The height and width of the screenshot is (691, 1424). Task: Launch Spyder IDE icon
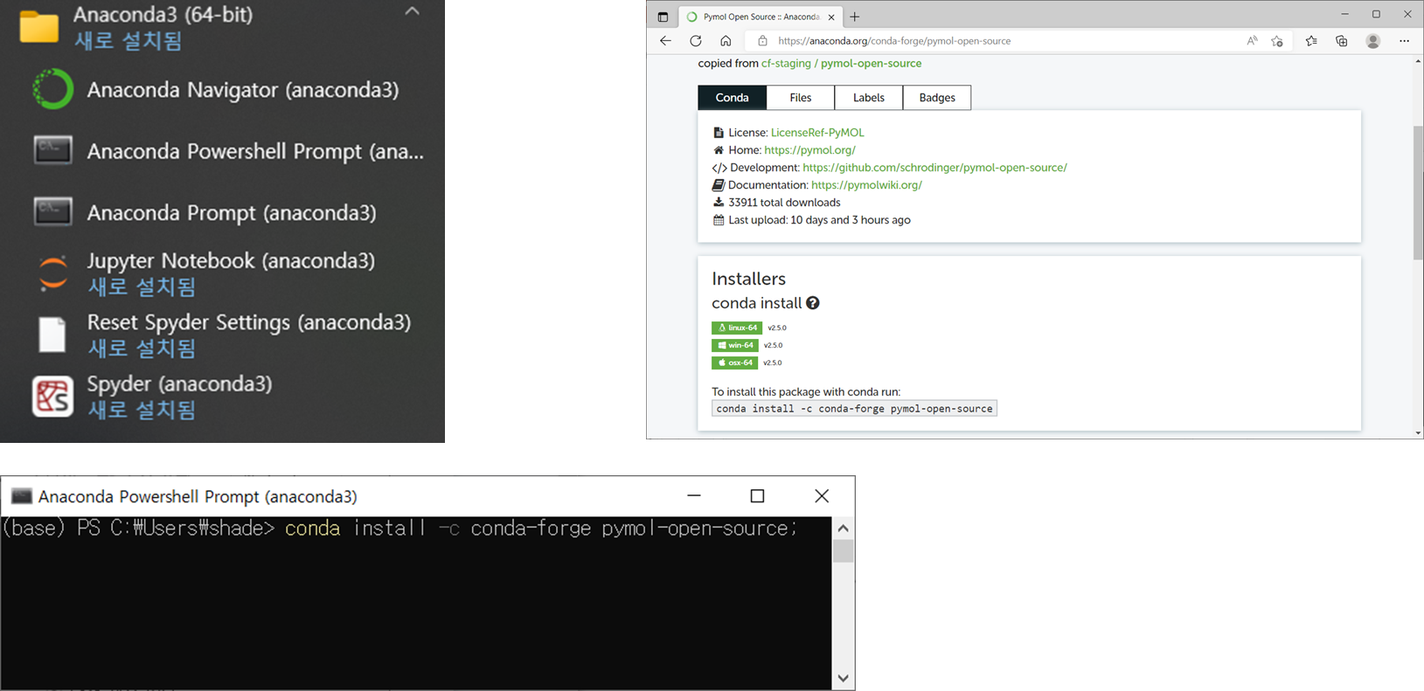click(x=52, y=397)
